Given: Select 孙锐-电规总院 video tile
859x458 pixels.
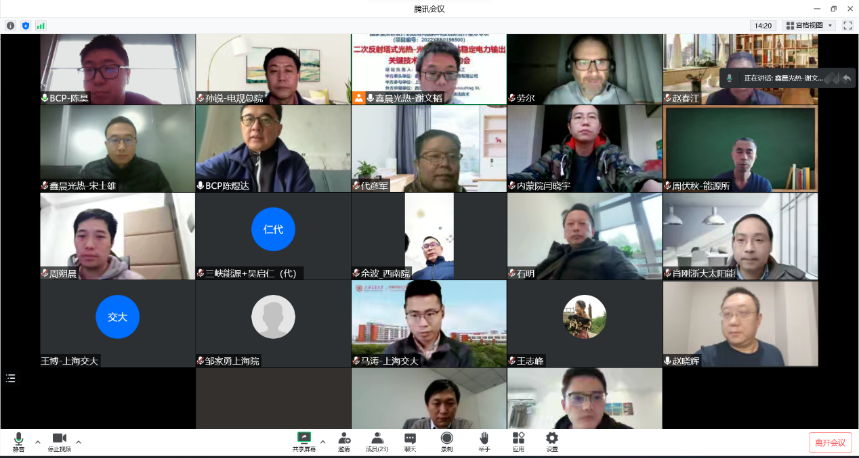Looking at the screenshot, I should click(x=273, y=69).
